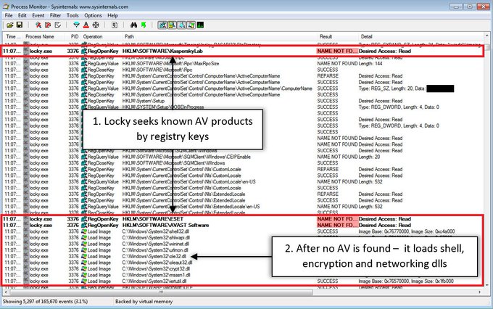Screen dimensions: 493x309
Task: Click the locky.exe process icon in the ESET row
Action: (x=26, y=219)
